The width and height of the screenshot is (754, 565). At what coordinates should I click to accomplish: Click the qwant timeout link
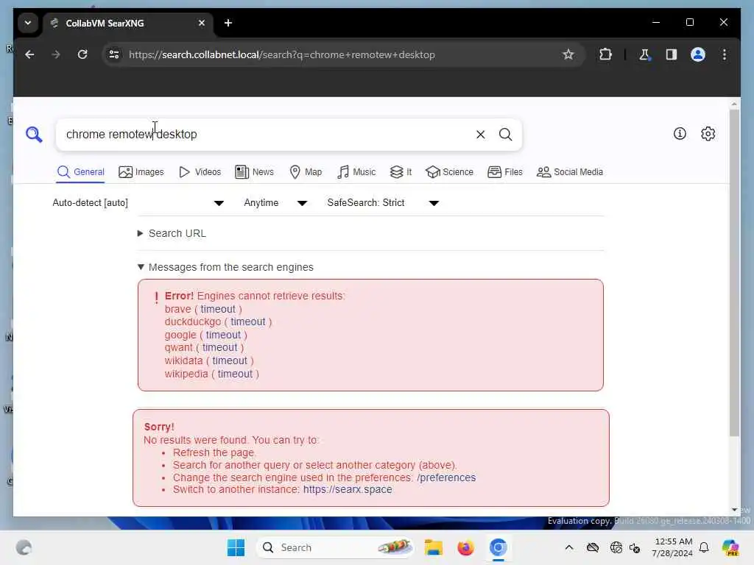point(219,347)
